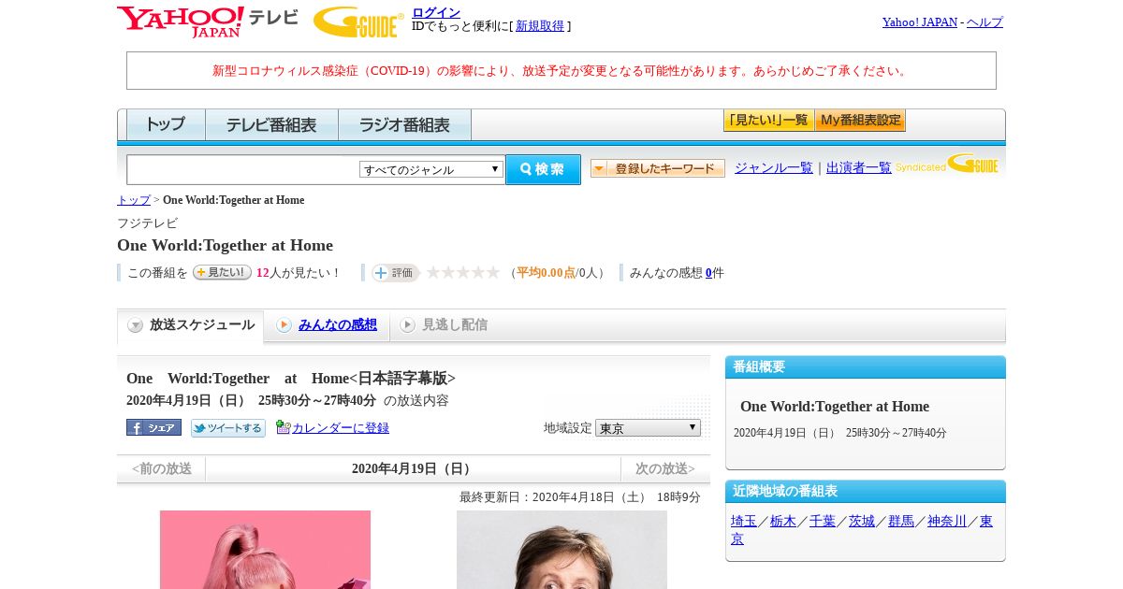Share via the Facebook シェア button
The height and width of the screenshot is (589, 1123).
[x=153, y=427]
